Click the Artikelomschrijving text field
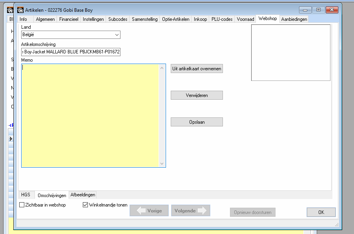Screen dimensions: 354x234 [x=71, y=52]
